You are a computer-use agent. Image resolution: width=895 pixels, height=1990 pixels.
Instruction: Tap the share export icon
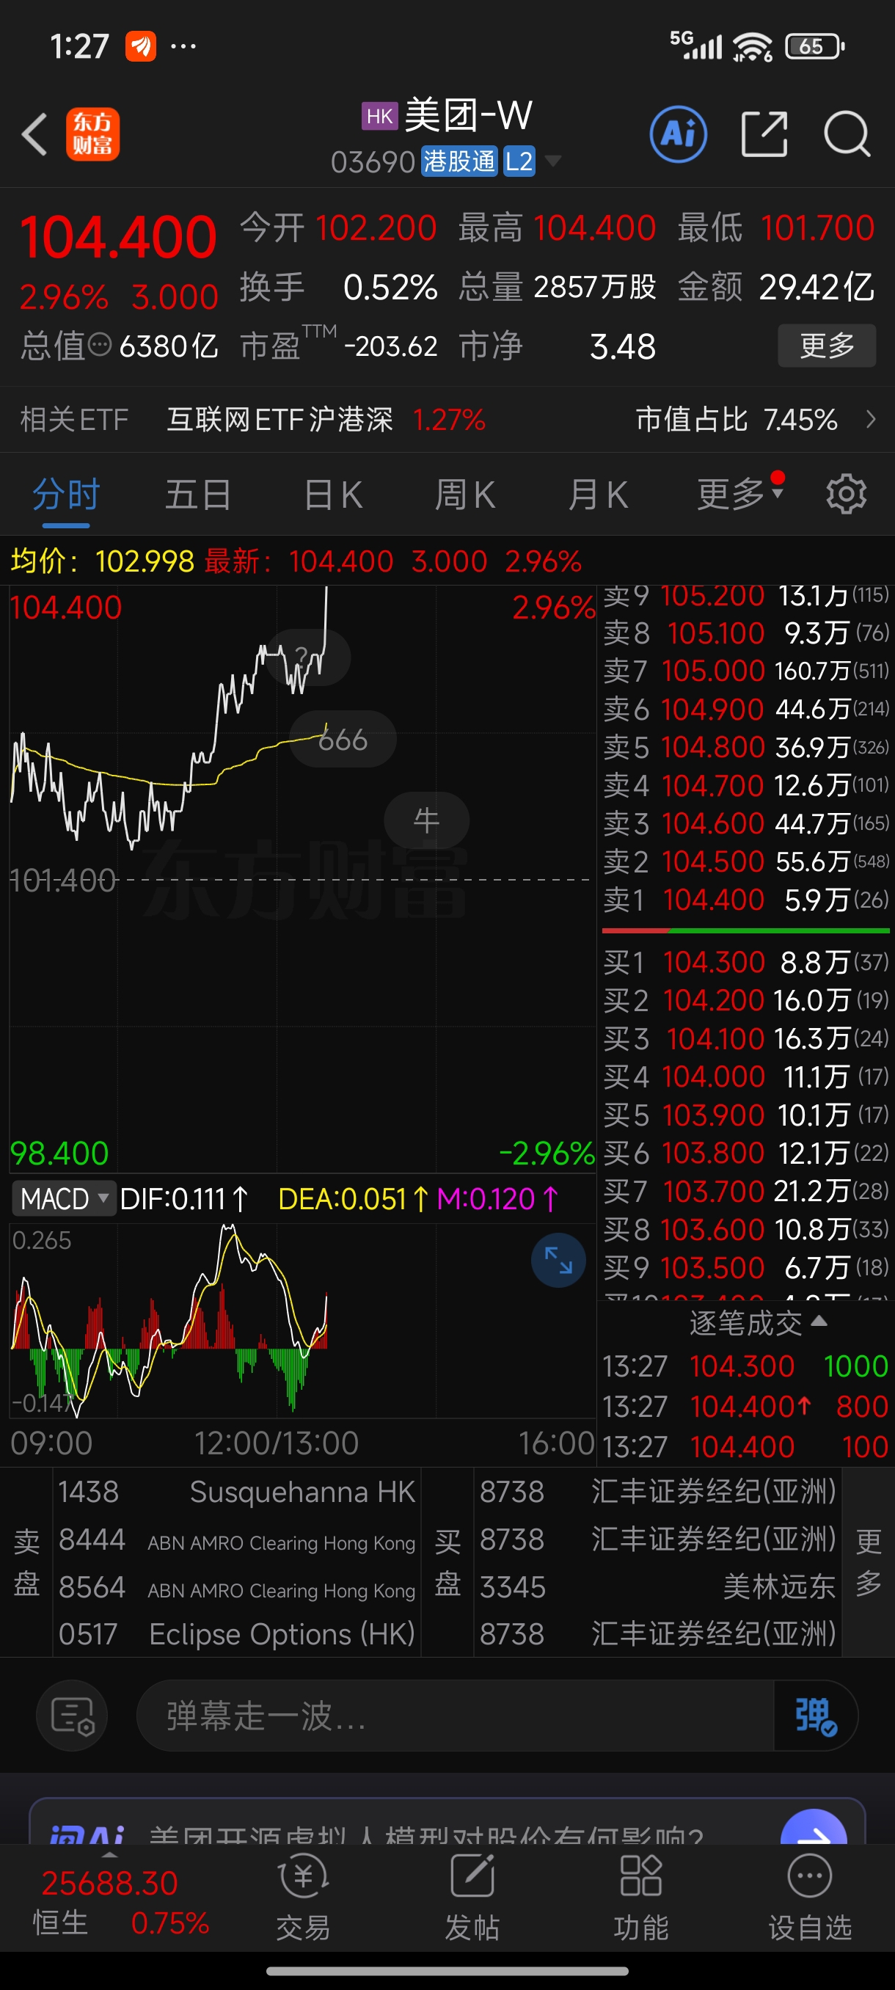click(x=764, y=134)
